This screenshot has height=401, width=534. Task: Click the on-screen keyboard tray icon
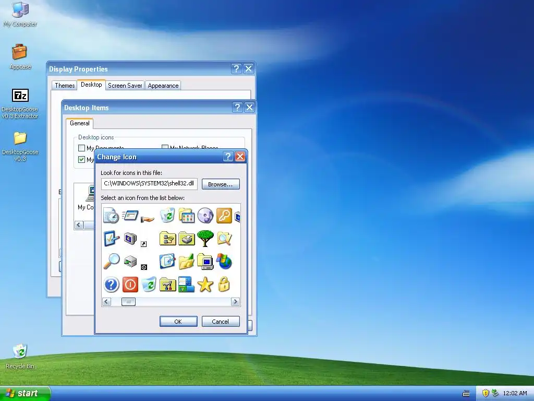click(x=466, y=394)
